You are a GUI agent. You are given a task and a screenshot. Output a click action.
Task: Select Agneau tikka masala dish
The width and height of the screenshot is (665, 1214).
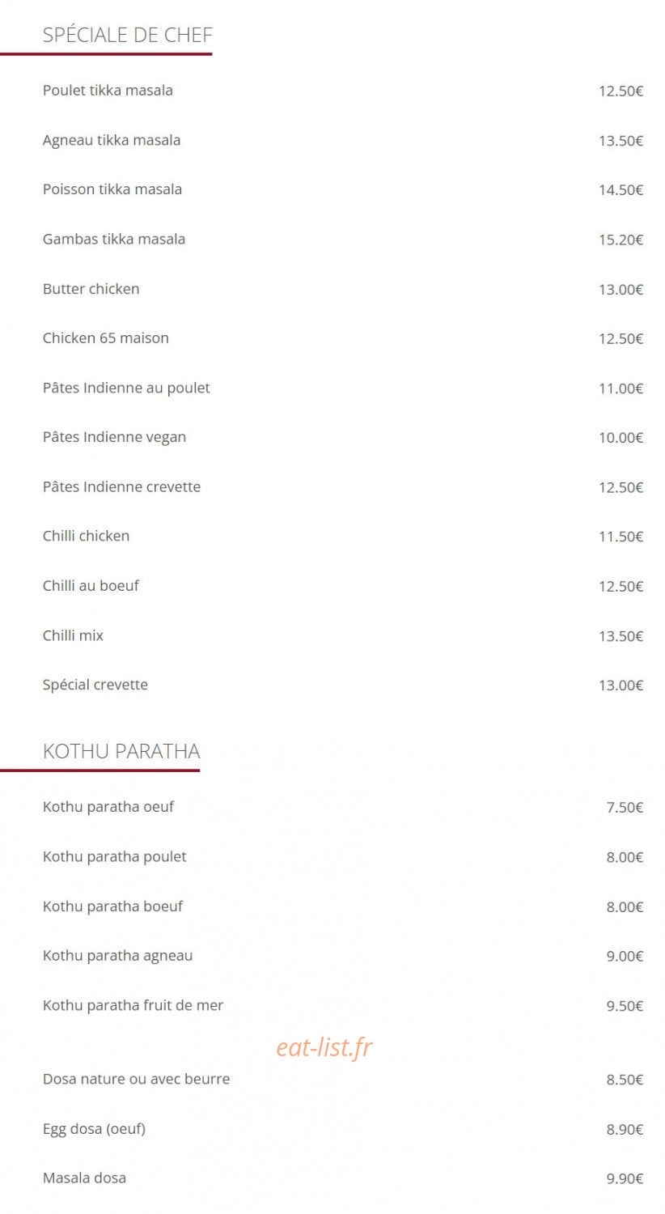click(x=112, y=140)
